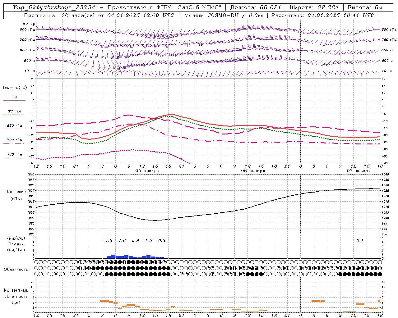398x318 pixels.
Task: Click the Осадки precipitation label
Action: tap(16, 244)
